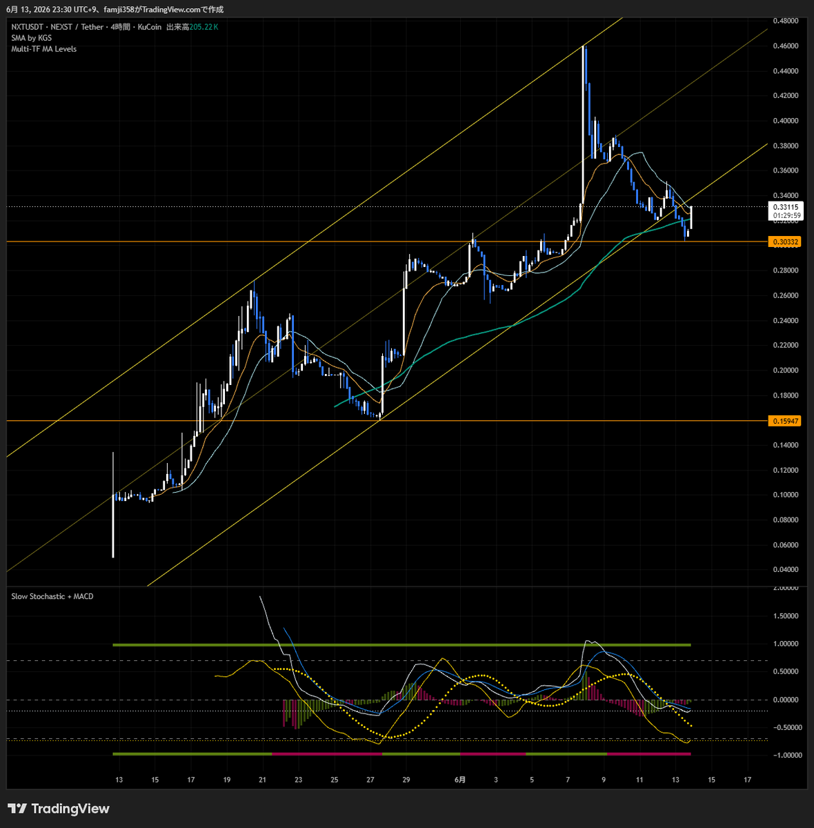Click date 29 on the time axis
814x828 pixels.
point(406,780)
